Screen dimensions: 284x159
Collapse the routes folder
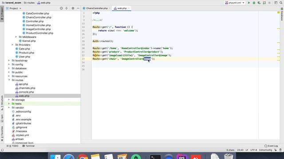click(9, 80)
